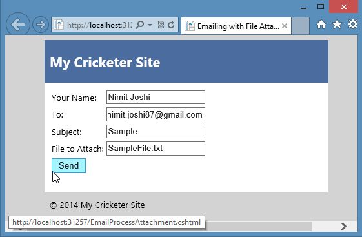This screenshot has width=362, height=237.
Task: Click the 'My Cricketer Site' header title
Action: point(105,63)
